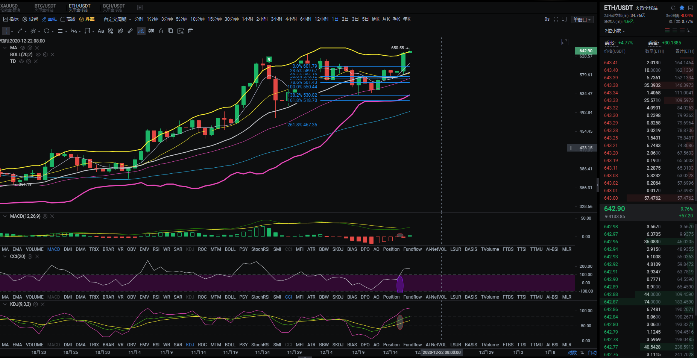Open the ellipse tool's dropdown arrow
697x358 pixels.
tap(52, 31)
